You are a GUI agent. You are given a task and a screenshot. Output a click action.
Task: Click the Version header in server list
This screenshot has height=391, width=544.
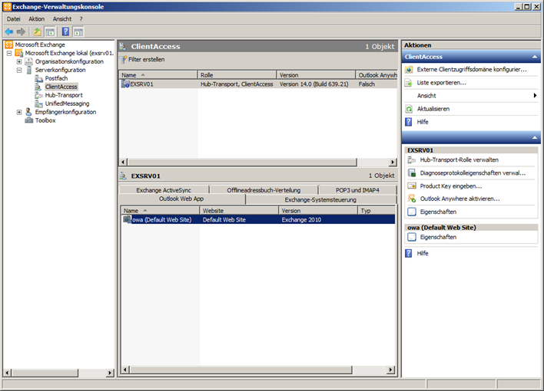tap(316, 75)
